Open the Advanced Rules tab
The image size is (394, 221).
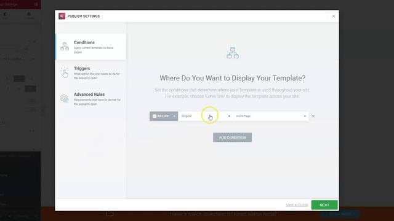(x=90, y=99)
